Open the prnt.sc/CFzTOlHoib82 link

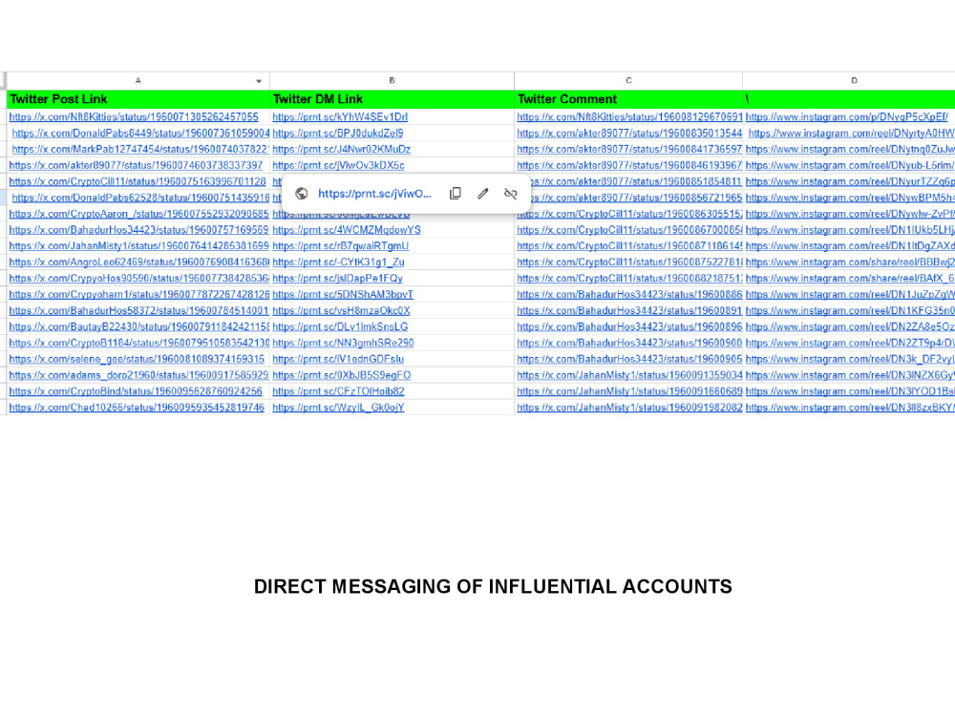(x=338, y=390)
